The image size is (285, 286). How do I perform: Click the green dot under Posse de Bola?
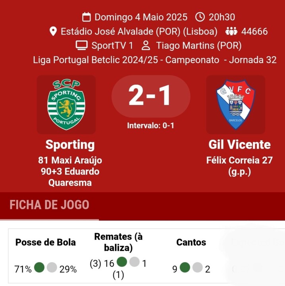39,268
